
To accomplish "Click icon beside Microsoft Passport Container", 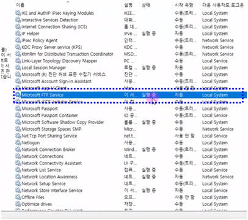I will click(18, 116).
